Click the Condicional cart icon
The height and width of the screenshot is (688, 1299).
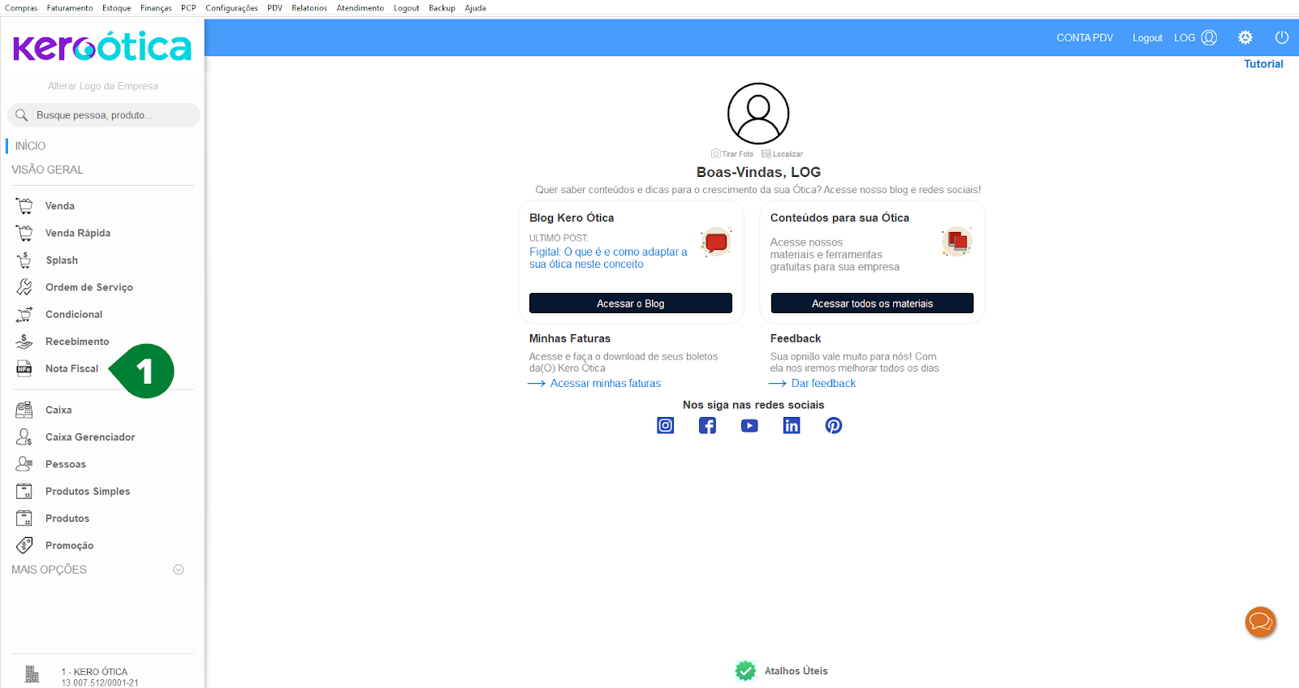point(24,314)
